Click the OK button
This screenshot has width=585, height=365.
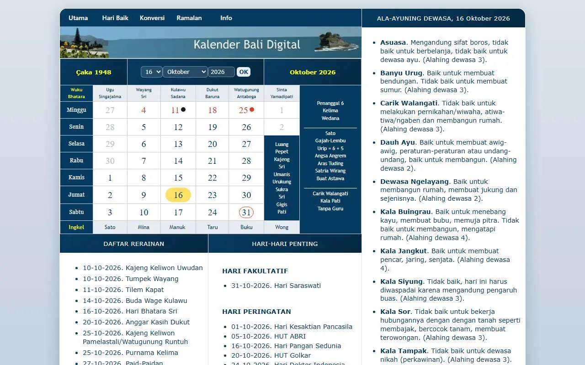pos(244,72)
